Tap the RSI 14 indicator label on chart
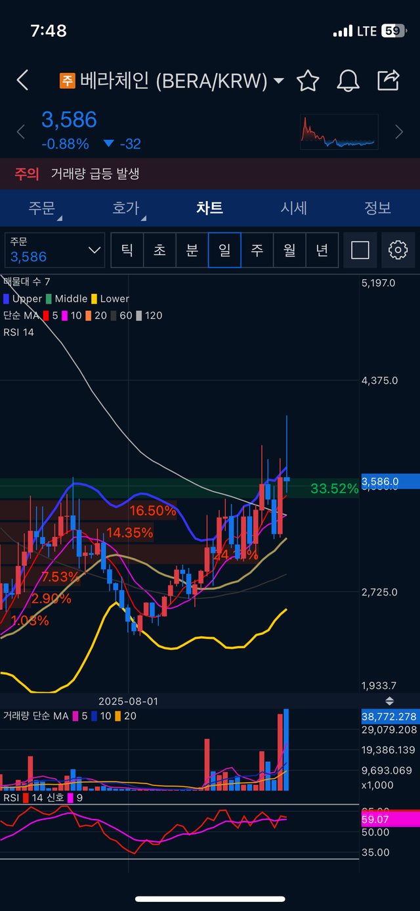420x911 pixels. [x=18, y=332]
